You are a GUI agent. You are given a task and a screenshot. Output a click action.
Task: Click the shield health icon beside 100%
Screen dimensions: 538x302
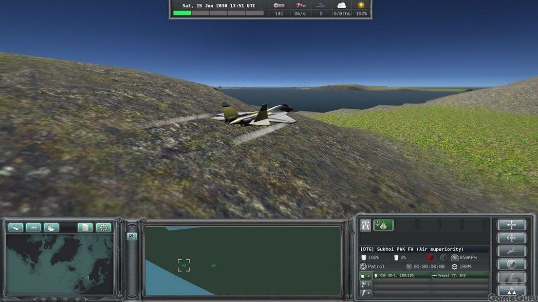point(364,257)
